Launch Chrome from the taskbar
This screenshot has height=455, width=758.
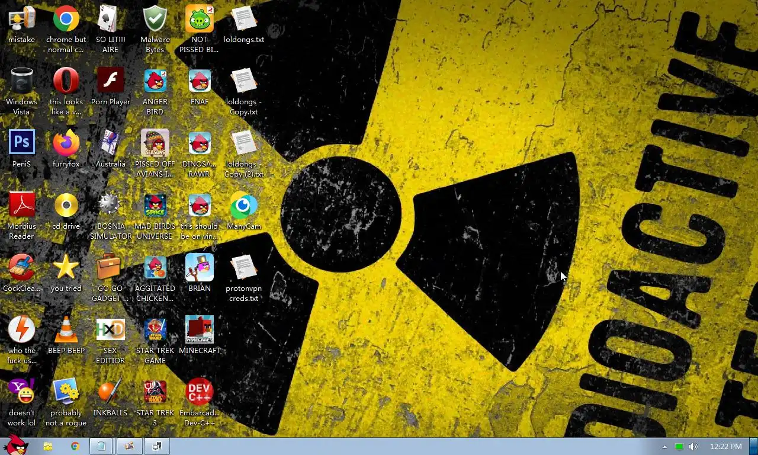(75, 446)
